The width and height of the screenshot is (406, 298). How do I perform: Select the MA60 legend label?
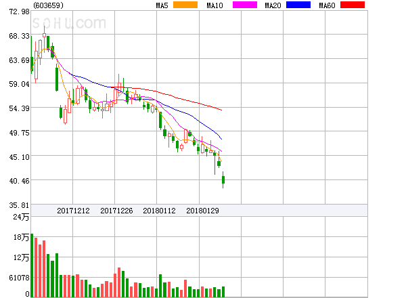(327, 5)
